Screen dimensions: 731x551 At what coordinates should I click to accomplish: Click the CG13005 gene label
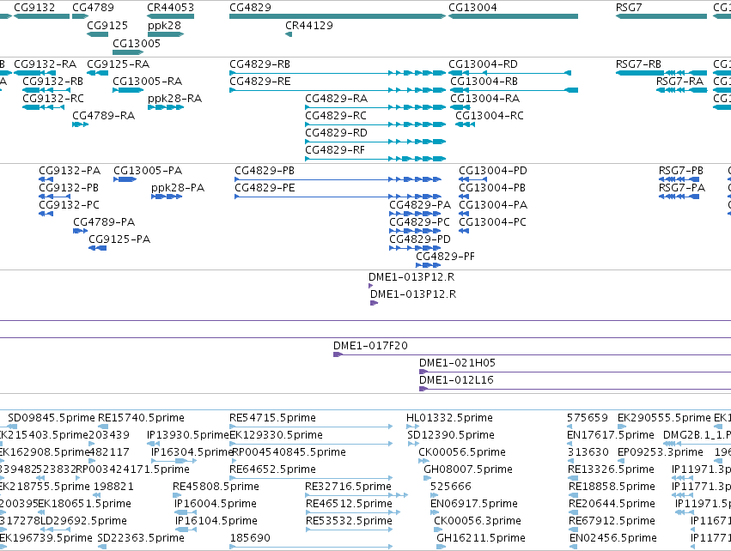[x=137, y=43]
